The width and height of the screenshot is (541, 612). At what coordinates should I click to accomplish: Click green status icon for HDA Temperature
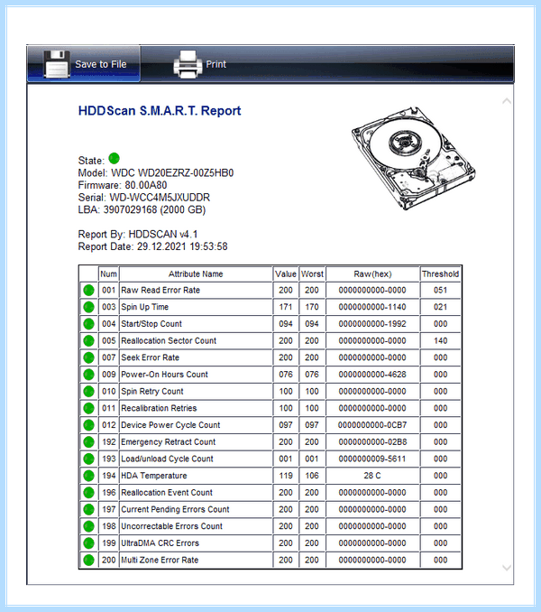pos(89,476)
